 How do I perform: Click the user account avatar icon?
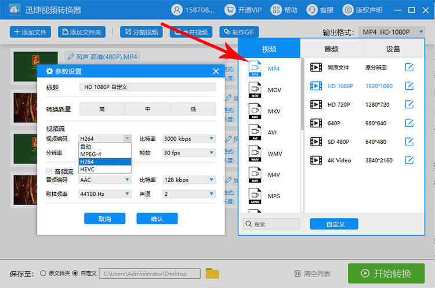pos(177,10)
